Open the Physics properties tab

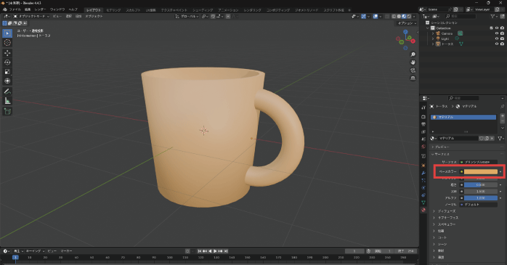[x=423, y=188]
